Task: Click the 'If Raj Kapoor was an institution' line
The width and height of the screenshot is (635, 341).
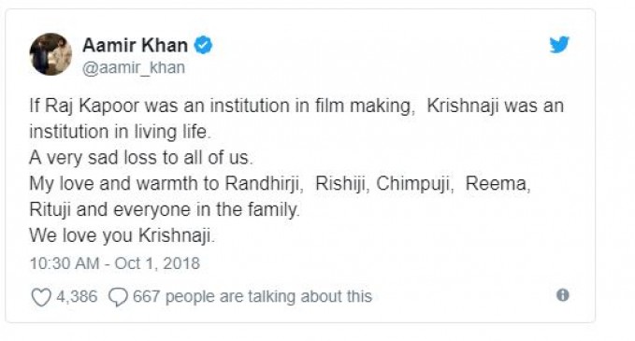Action: [296, 107]
